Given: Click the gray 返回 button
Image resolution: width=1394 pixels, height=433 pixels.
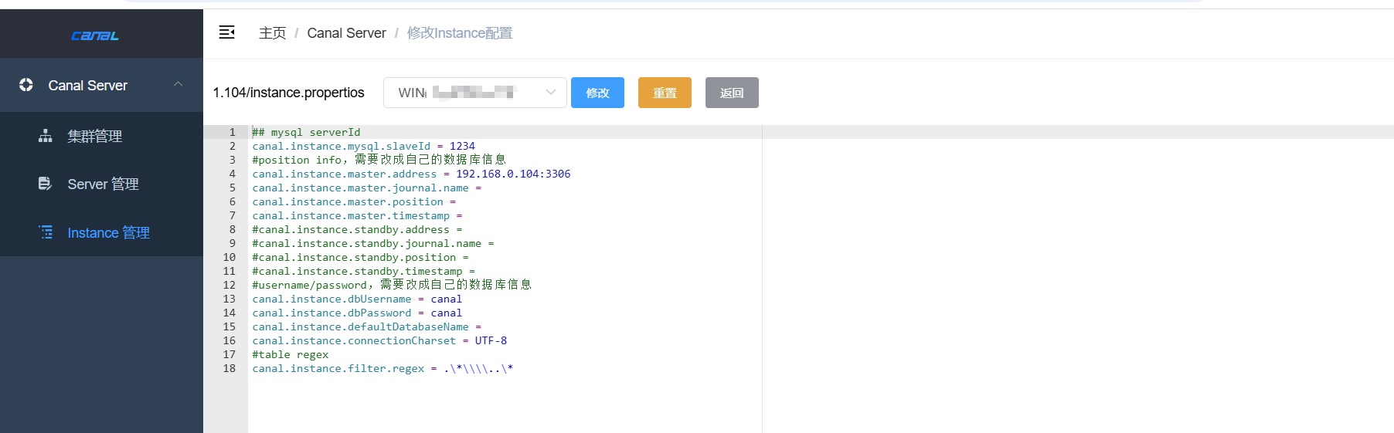Looking at the screenshot, I should point(732,93).
